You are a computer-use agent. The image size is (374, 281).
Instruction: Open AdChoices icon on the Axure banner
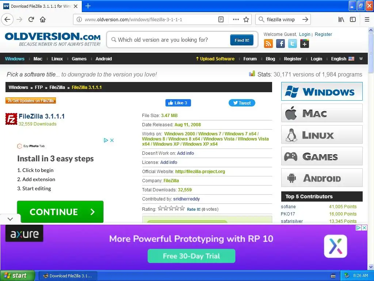358,228
